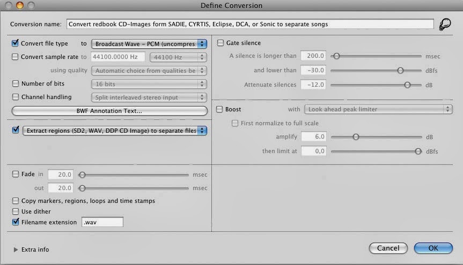Open the Broadcast Wave file type dropdown
The width and height of the screenshot is (463, 265).
pos(149,43)
